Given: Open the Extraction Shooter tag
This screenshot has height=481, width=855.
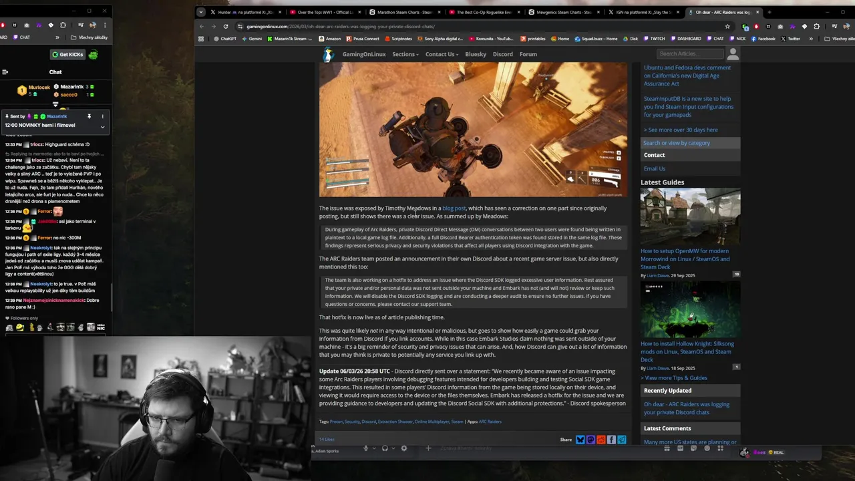Looking at the screenshot, I should [x=395, y=422].
